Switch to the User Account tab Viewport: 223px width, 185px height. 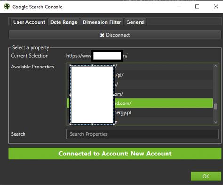pos(29,22)
